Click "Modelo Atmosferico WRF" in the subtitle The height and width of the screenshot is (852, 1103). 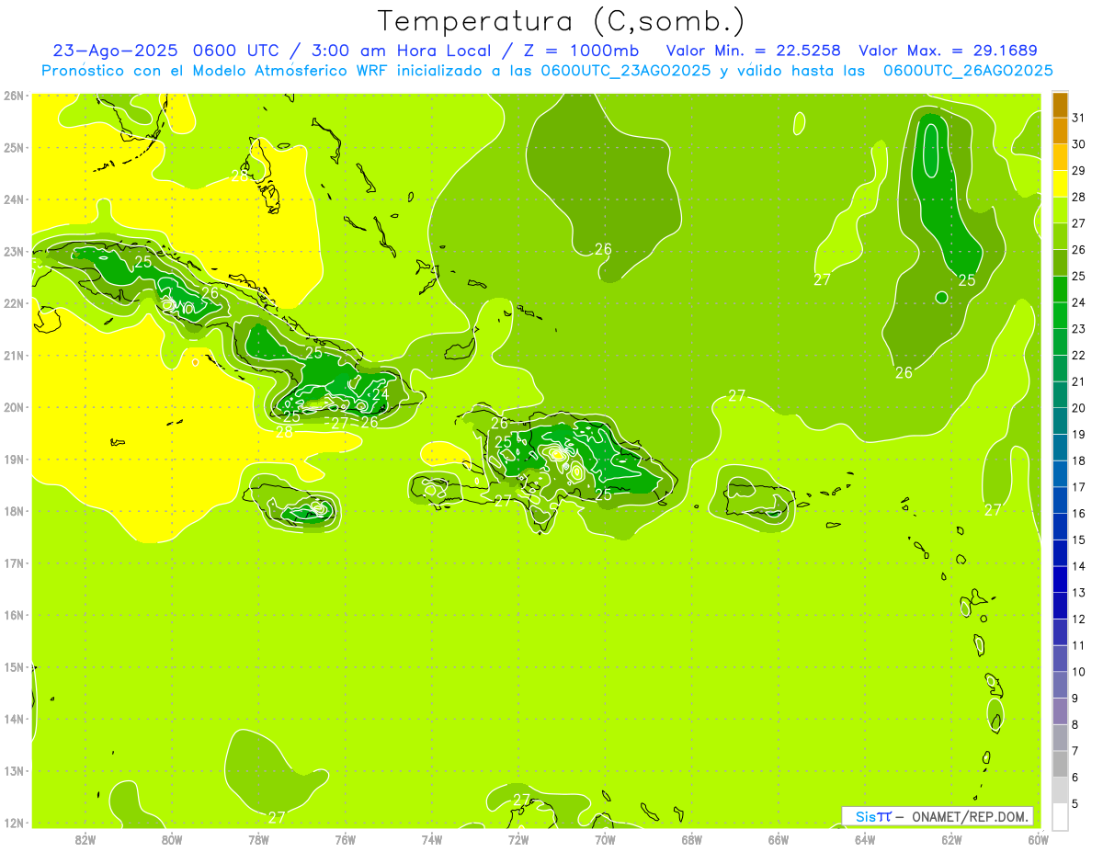287,71
